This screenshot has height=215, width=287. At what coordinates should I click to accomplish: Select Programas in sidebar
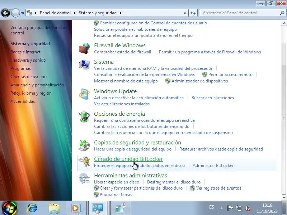tap(21, 68)
